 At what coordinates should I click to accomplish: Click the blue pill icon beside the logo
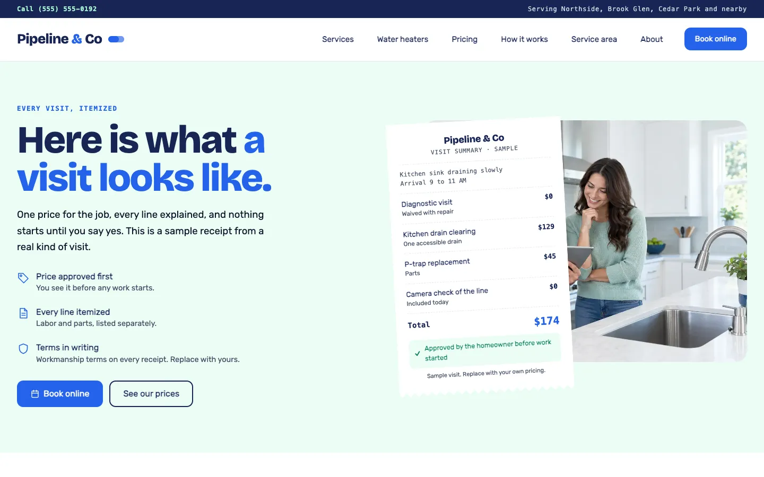pyautogui.click(x=116, y=39)
